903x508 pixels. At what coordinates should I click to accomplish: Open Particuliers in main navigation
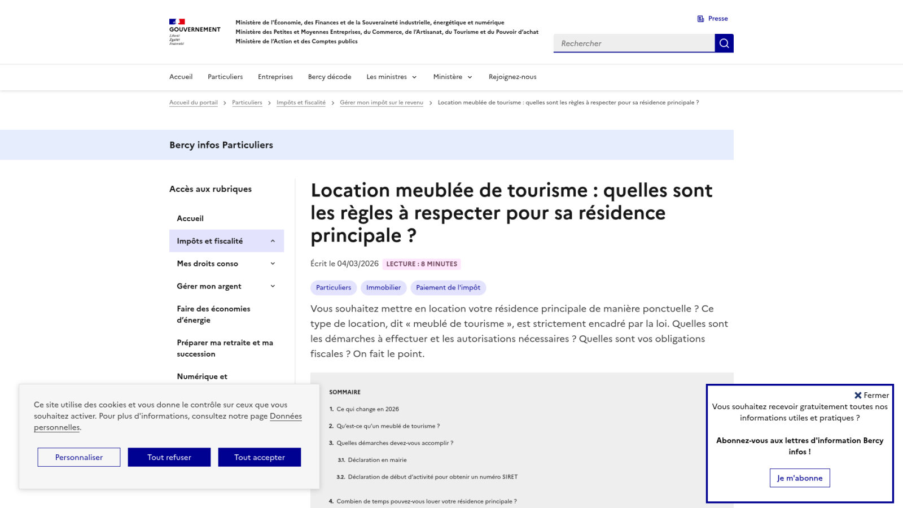pos(225,77)
